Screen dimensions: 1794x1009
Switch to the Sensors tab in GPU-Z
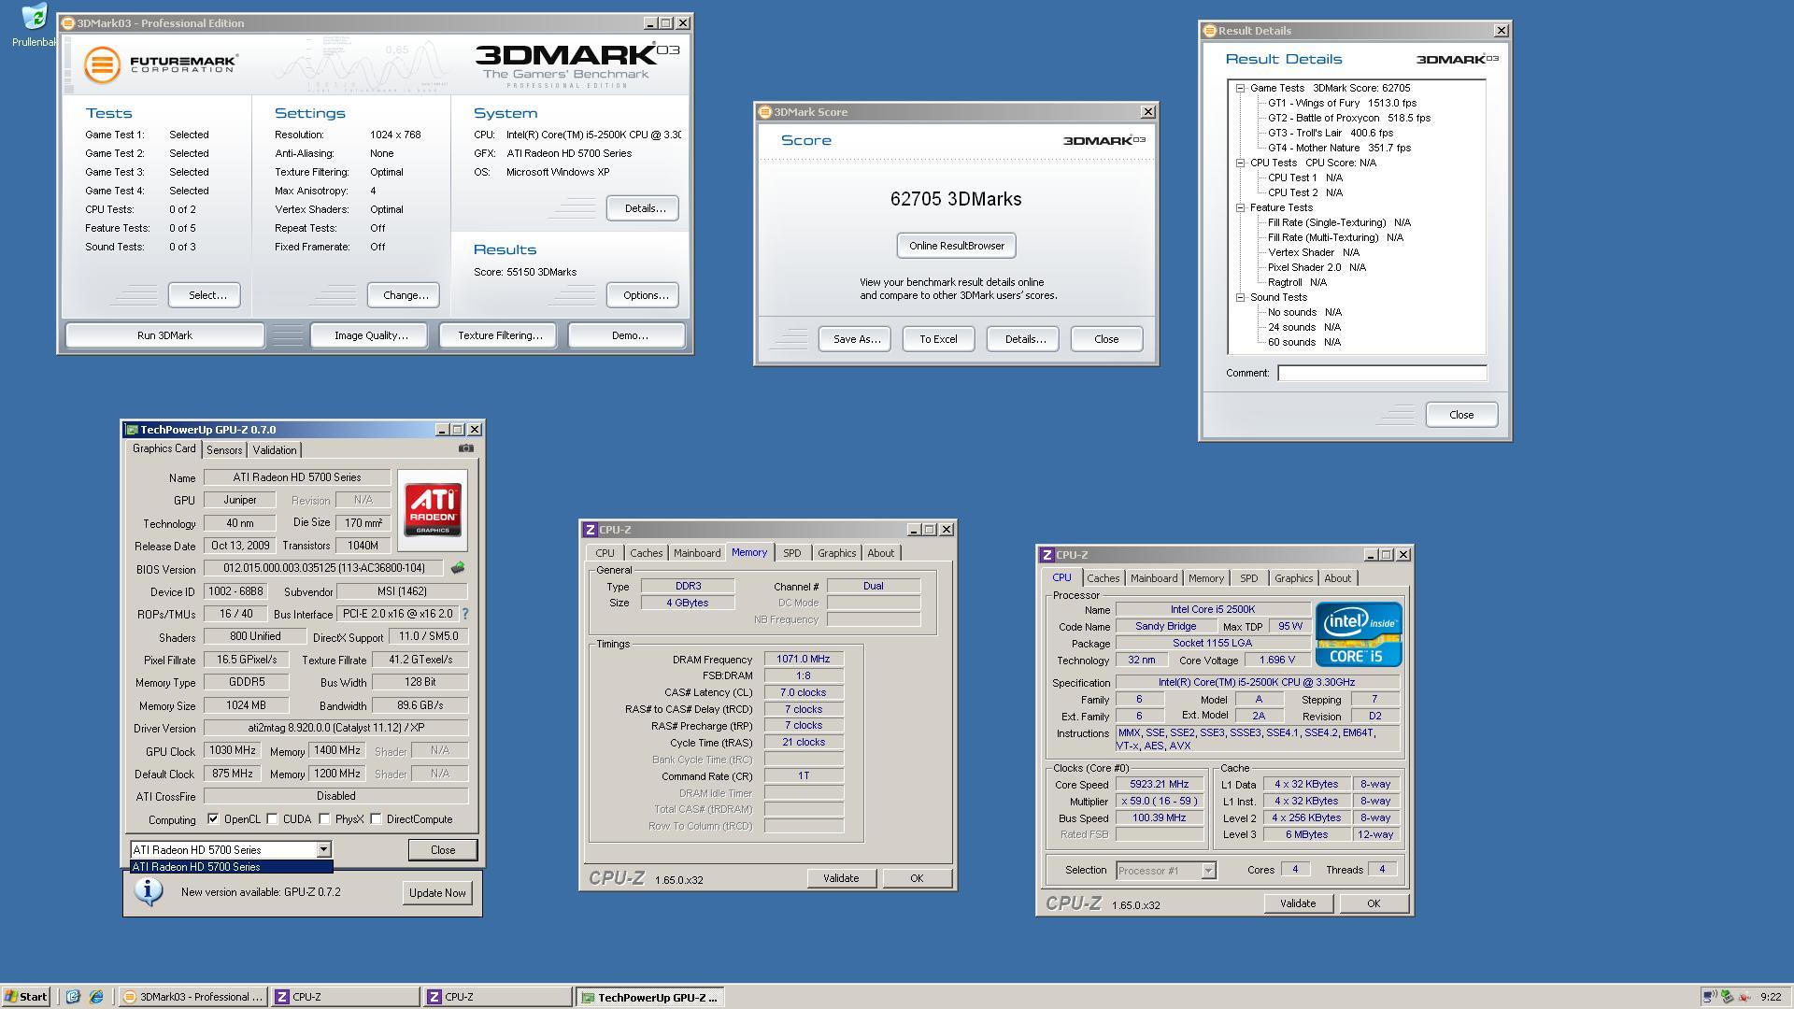[224, 450]
